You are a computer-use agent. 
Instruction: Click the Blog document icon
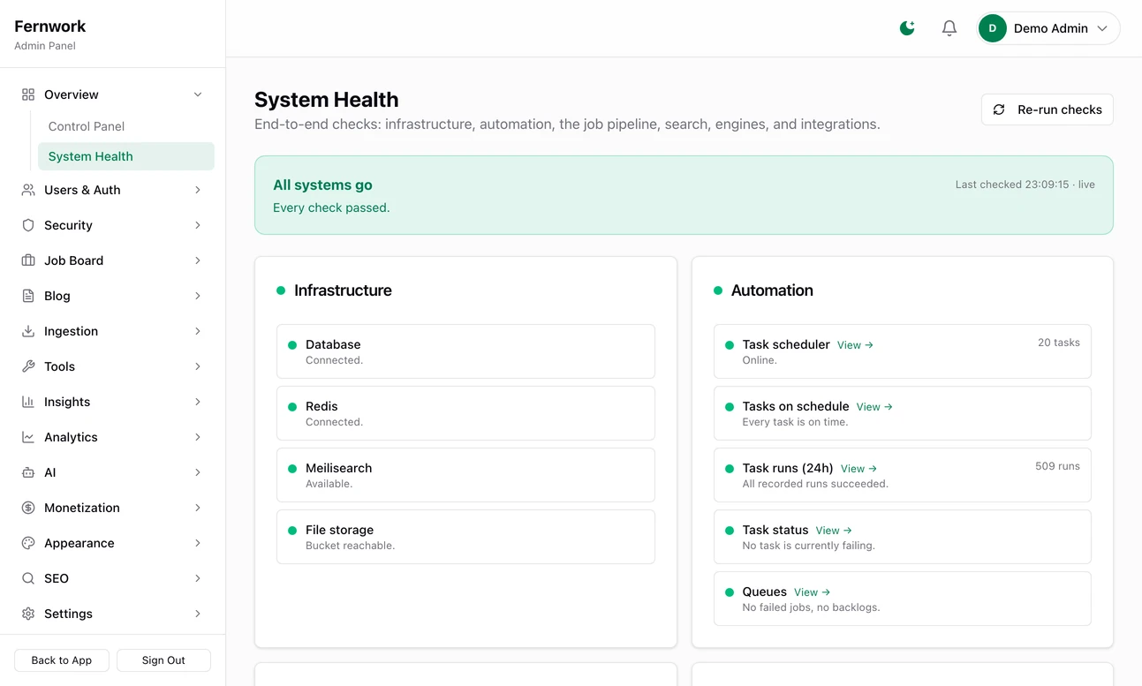click(28, 296)
